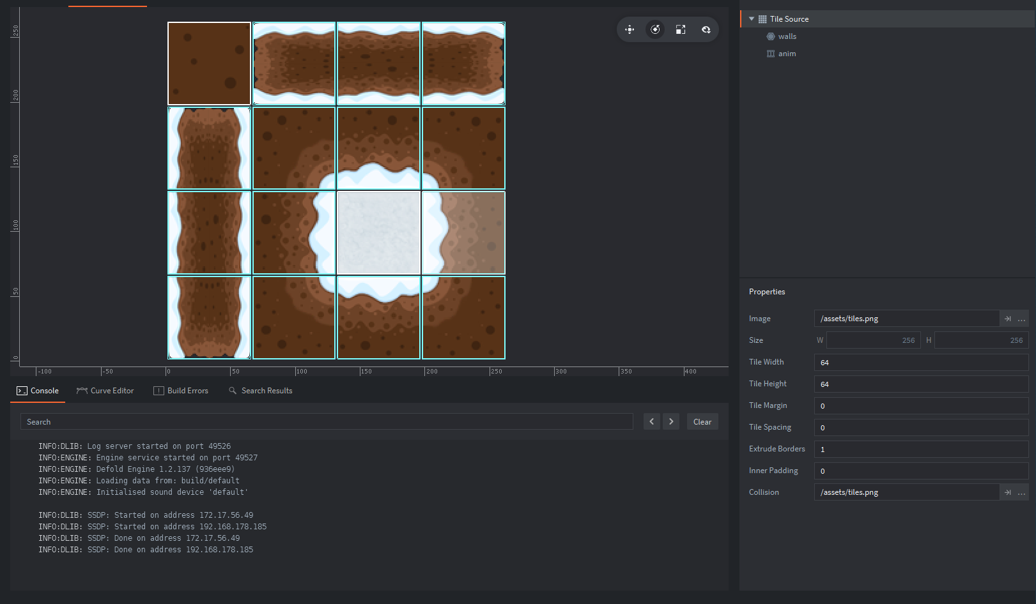Viewport: 1036px width, 604px height.
Task: Click the Tile Source grid icon
Action: pyautogui.click(x=762, y=19)
